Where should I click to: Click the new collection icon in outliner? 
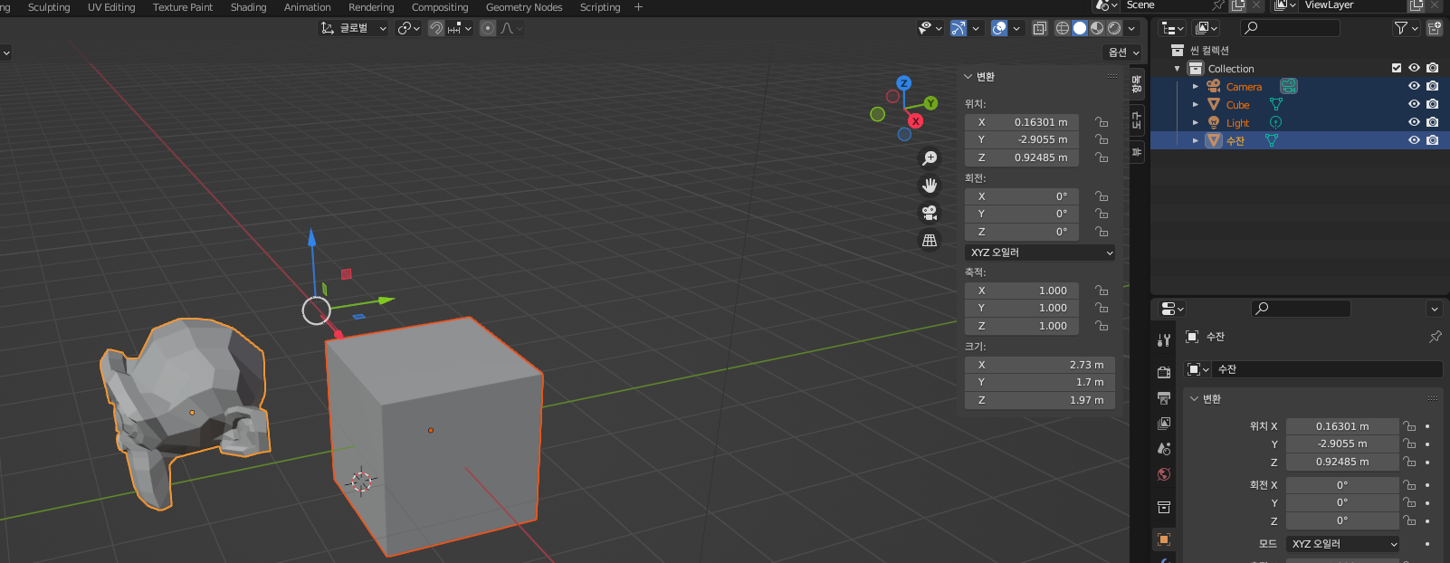[x=1435, y=28]
